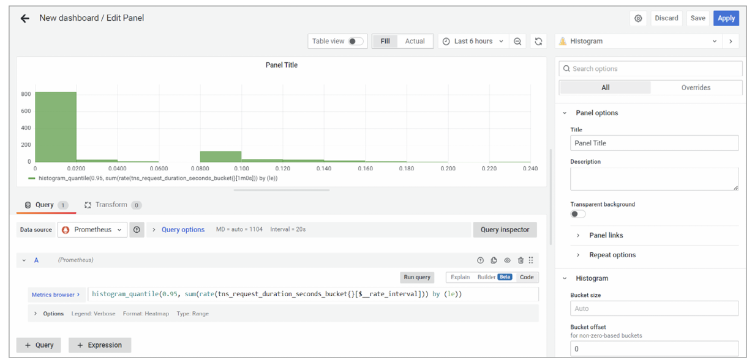Viewport: 752px width, 363px height.
Task: Click the clock icon in time picker
Action: [446, 42]
